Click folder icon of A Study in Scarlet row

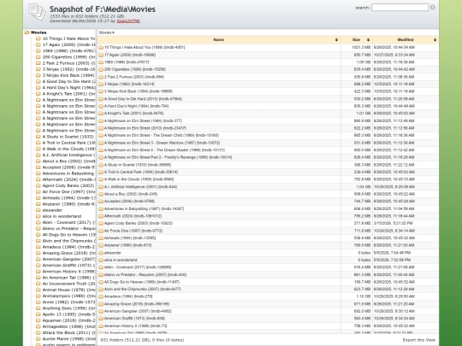click(101, 165)
